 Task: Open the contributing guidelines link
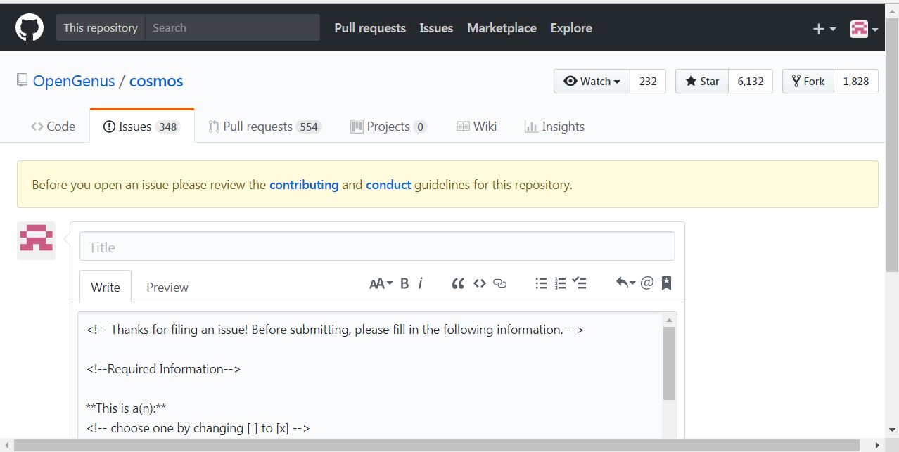click(x=304, y=185)
